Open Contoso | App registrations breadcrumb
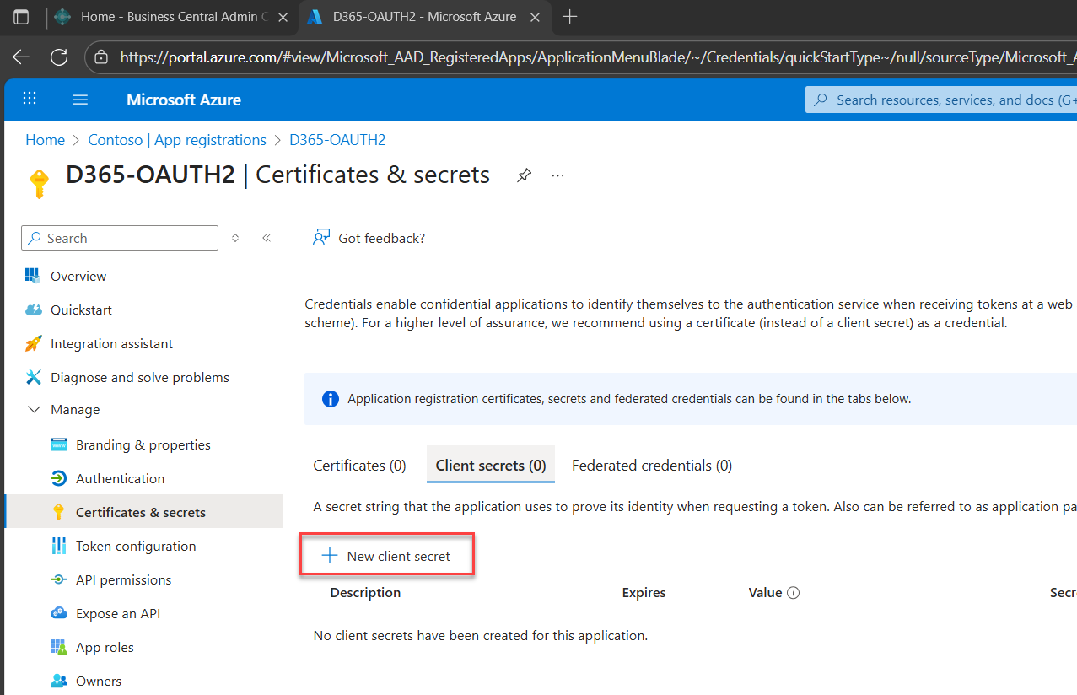 [177, 140]
